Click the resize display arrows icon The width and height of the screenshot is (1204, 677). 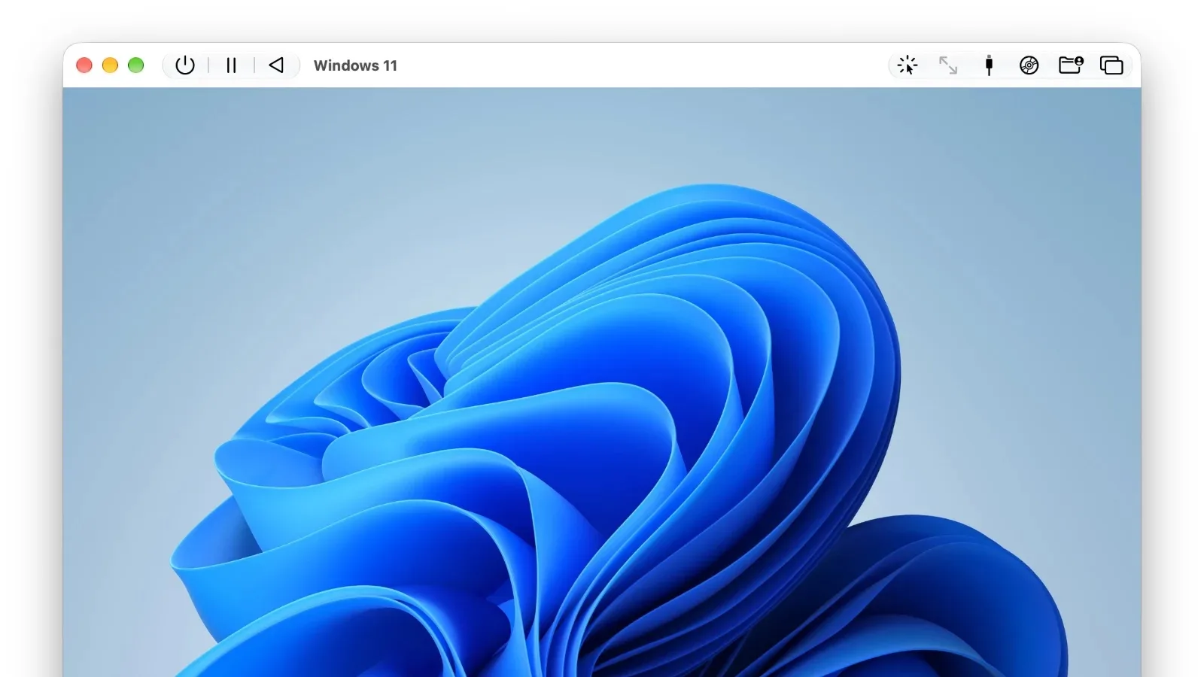[x=948, y=65]
